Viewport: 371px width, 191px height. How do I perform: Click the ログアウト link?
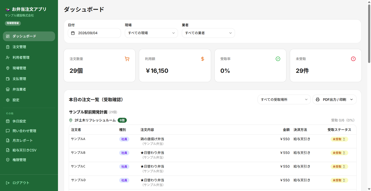[x=29, y=183]
